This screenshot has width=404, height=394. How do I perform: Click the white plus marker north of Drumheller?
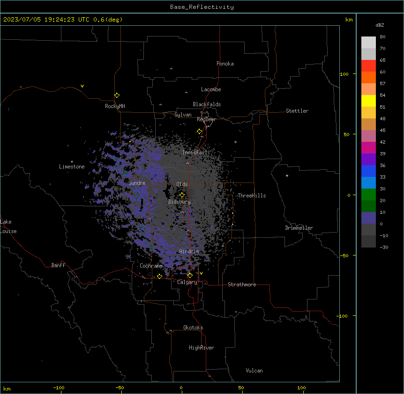tap(287, 175)
